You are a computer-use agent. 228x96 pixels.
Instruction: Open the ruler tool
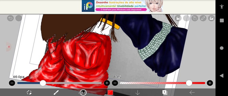(203, 18)
